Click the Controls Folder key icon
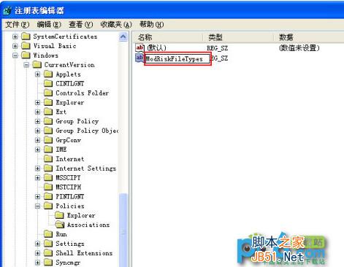This screenshot has width=344, height=267. (x=48, y=93)
